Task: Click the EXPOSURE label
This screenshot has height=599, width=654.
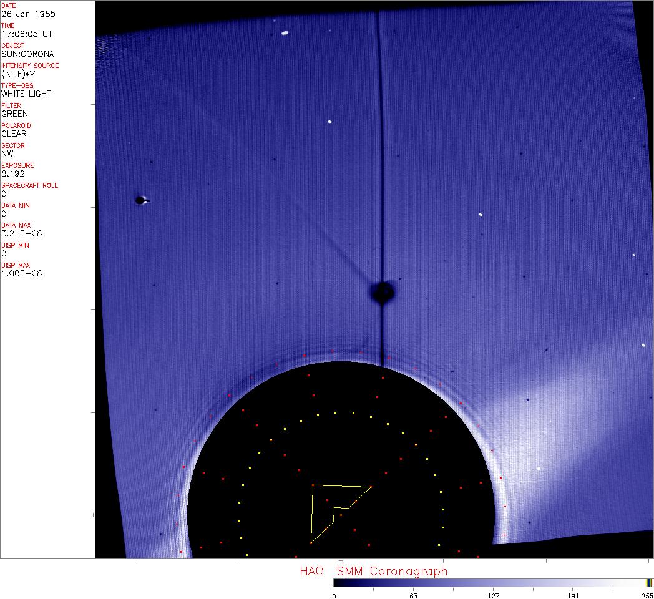Action: pyautogui.click(x=17, y=166)
